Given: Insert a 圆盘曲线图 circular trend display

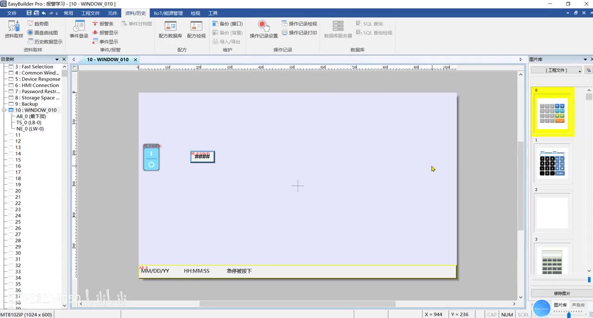Looking at the screenshot, I should pyautogui.click(x=43, y=32).
